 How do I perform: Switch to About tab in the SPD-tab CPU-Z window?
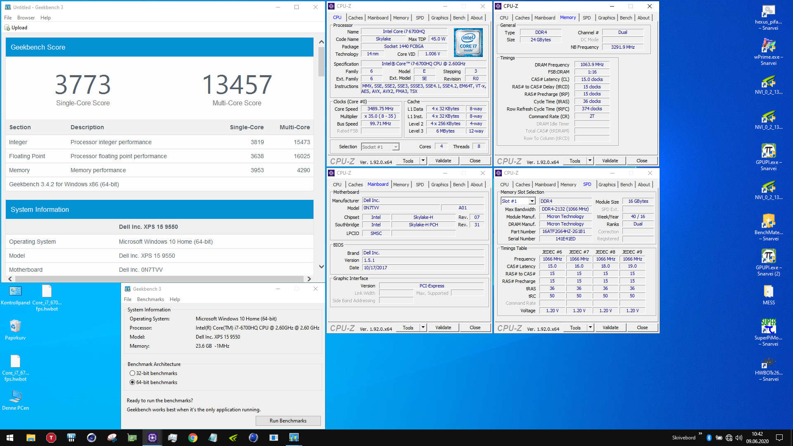pos(643,185)
